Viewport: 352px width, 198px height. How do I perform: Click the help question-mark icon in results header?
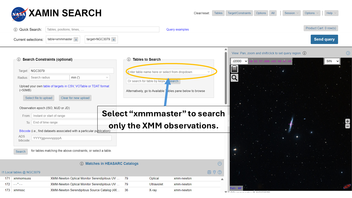click(x=219, y=172)
